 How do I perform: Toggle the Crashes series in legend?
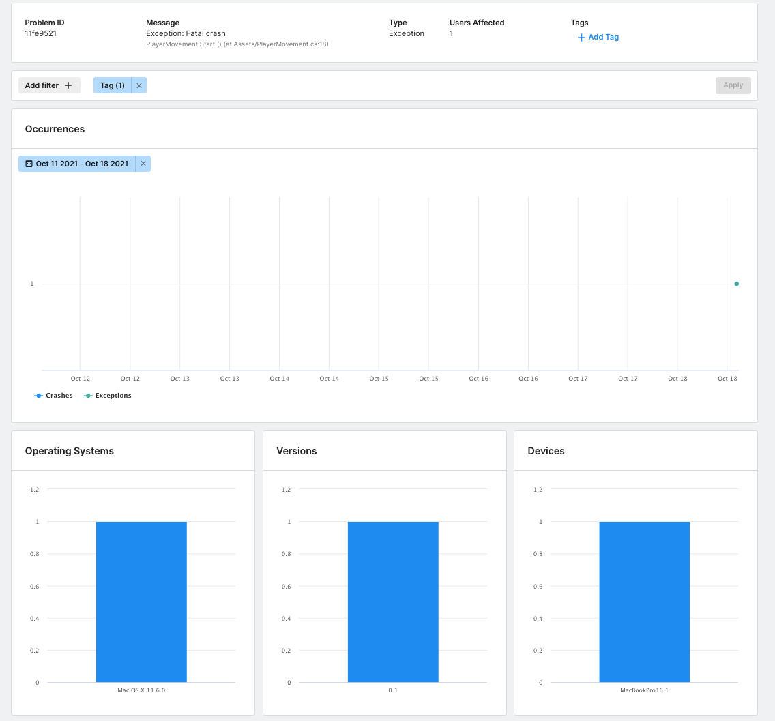click(59, 396)
